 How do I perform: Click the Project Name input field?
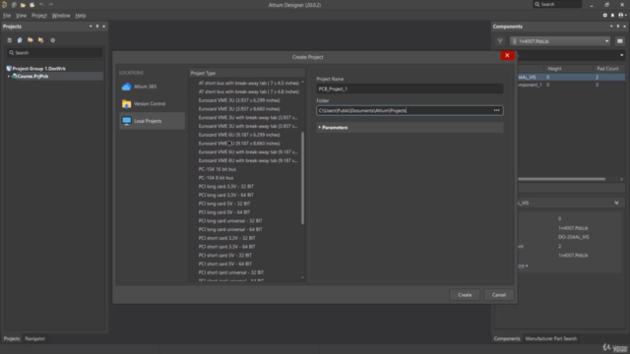point(409,88)
